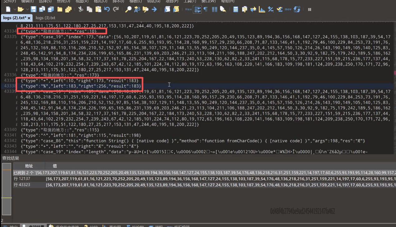Sort results by 地址 column header
The width and height of the screenshot is (396, 227).
(29, 166)
